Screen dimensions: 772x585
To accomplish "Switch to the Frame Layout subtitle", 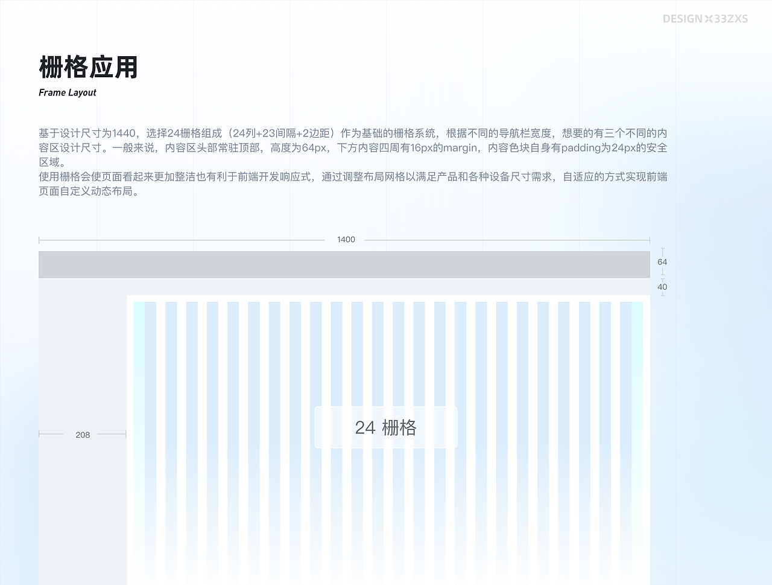I will point(67,92).
